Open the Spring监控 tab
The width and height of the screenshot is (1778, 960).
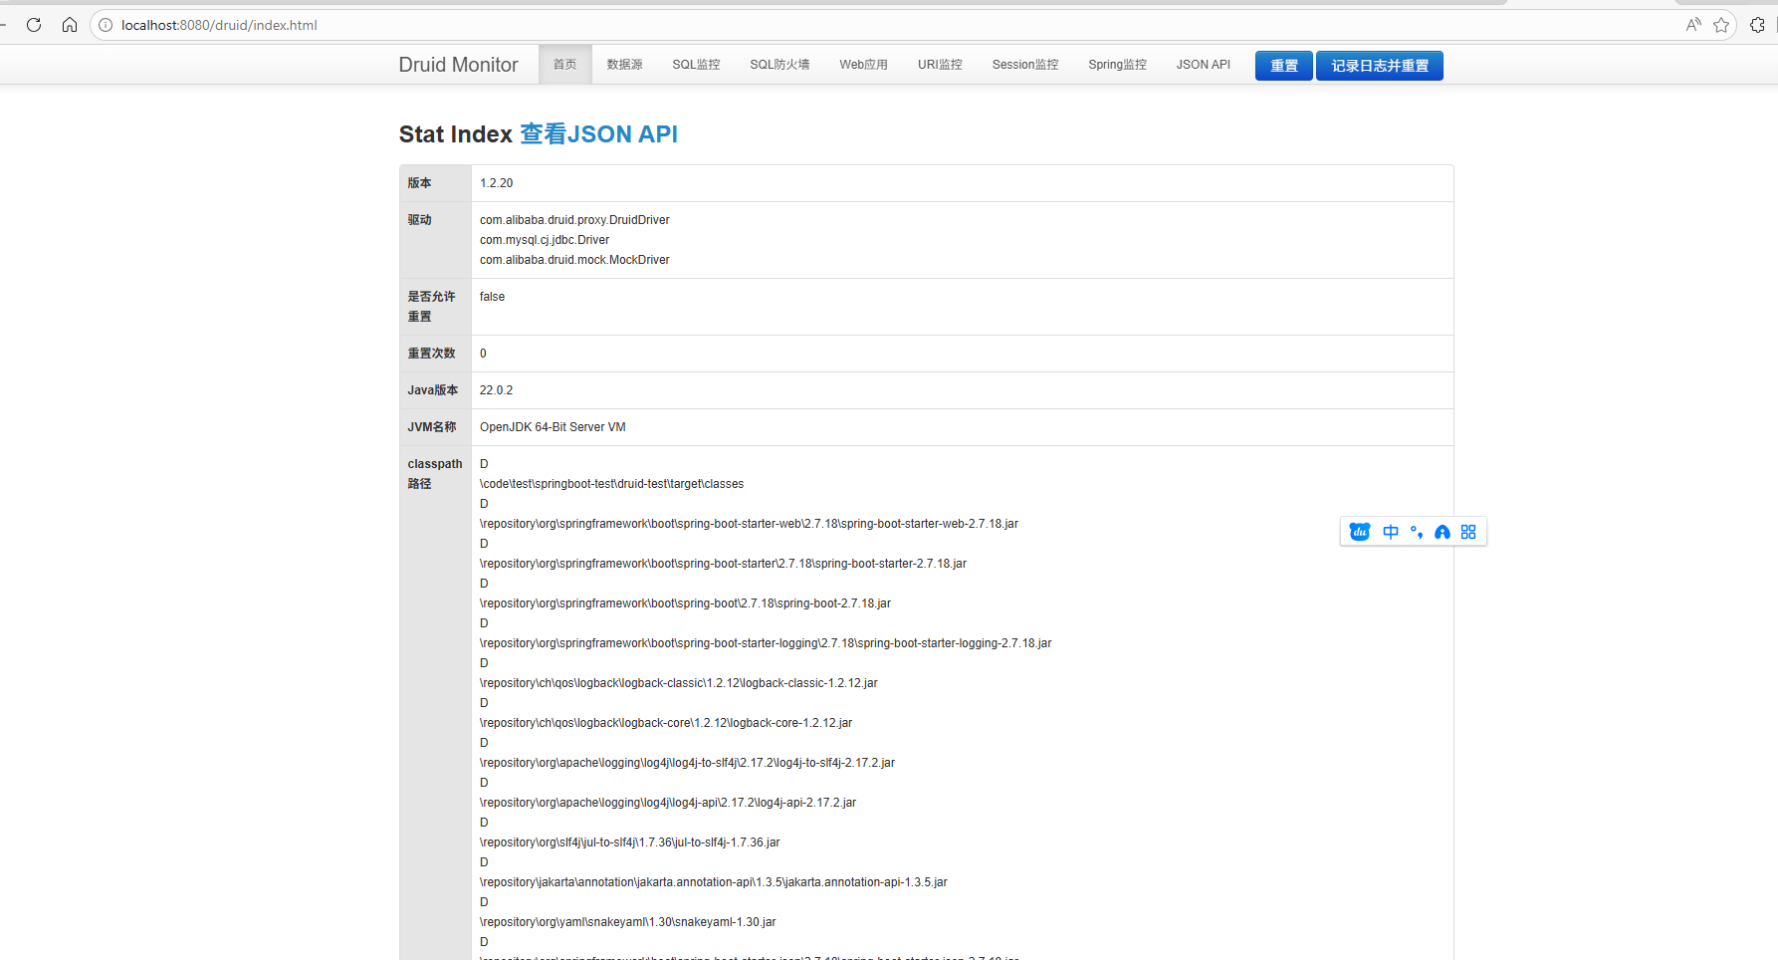[x=1117, y=65]
